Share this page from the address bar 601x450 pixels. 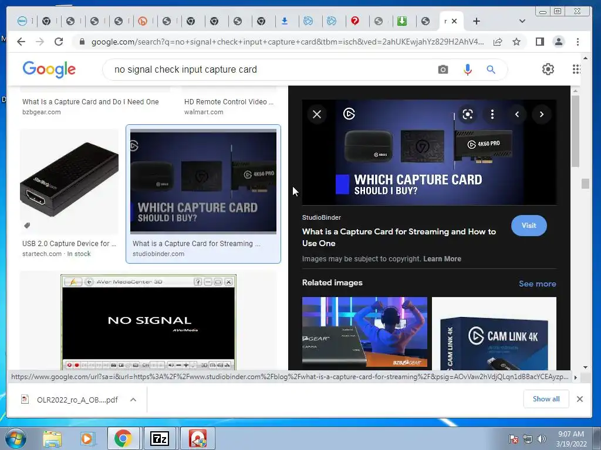(x=498, y=42)
